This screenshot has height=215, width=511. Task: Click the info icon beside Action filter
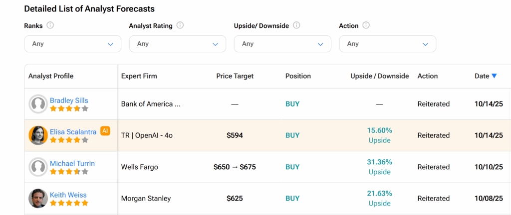click(366, 25)
